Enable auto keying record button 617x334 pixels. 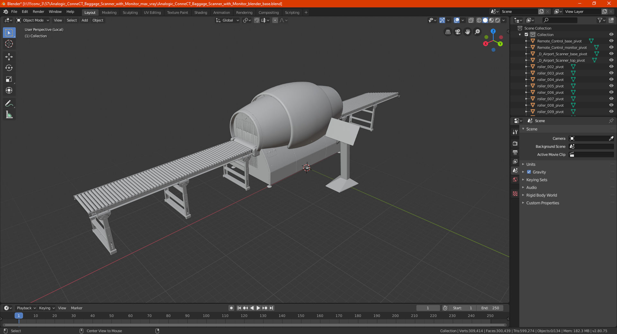[231, 308]
